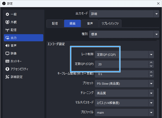Open the レート制御 dropdown

click(124, 54)
